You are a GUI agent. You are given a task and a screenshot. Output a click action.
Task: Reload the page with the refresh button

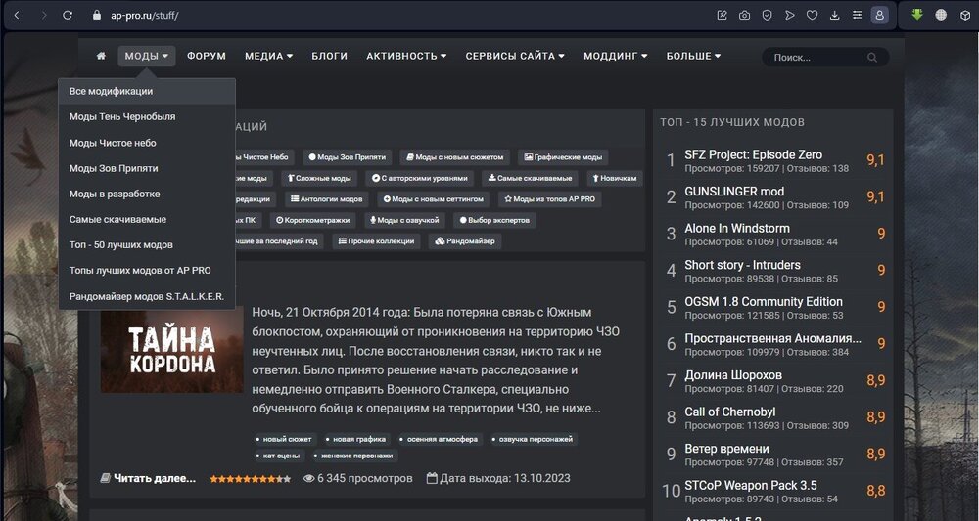(x=68, y=15)
